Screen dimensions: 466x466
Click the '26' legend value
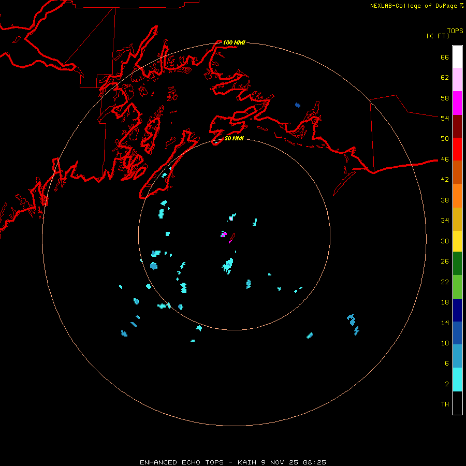point(445,261)
